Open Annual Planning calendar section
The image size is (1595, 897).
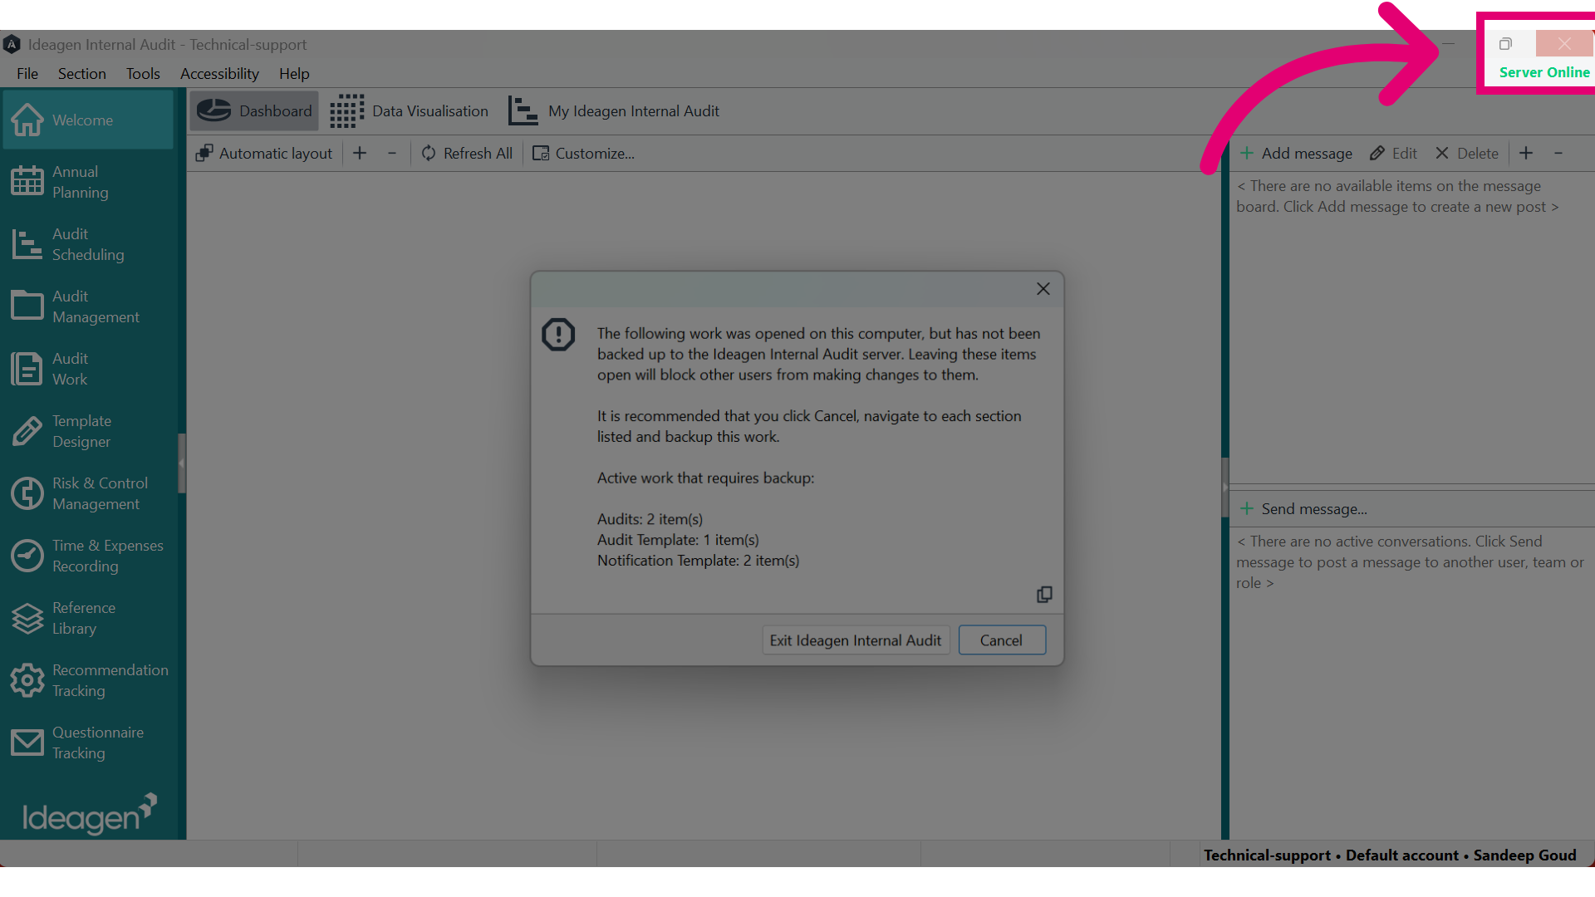pos(87,182)
